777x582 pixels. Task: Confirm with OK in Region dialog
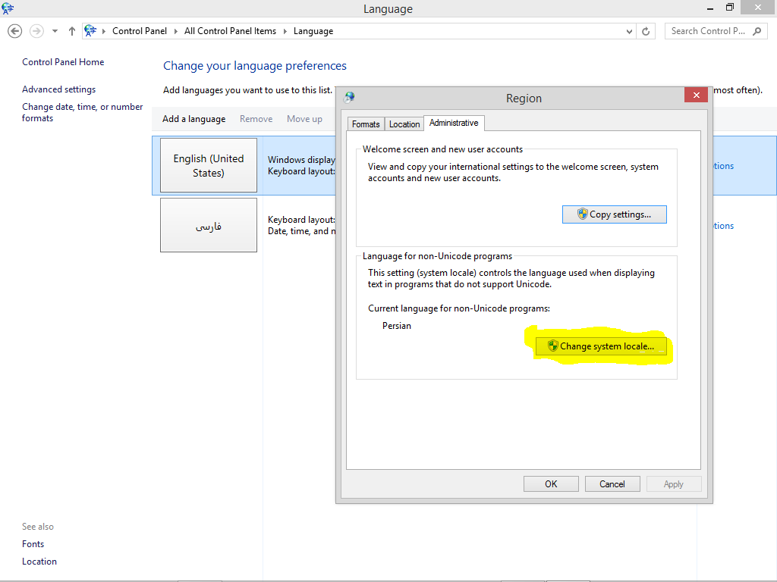[551, 484]
